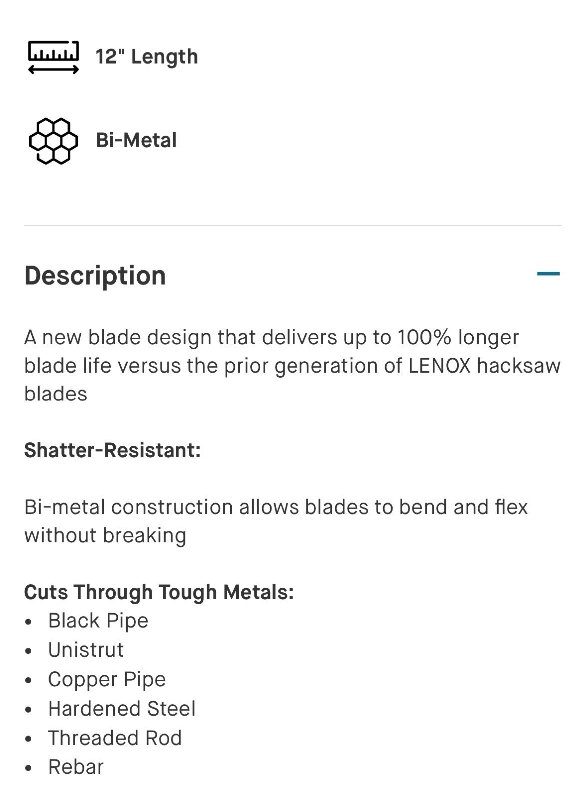Click the Threaded Rod list item

point(115,738)
